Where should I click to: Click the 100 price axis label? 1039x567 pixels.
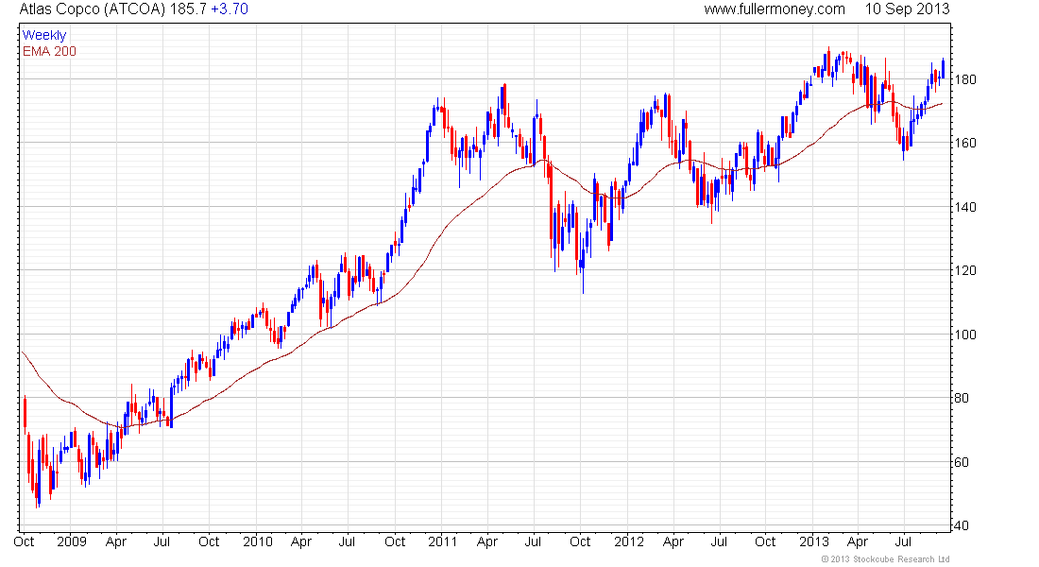(x=965, y=335)
